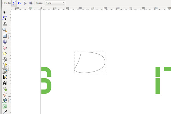171x114 pixels.
Task: Select the Eraser tool
Action: click(5, 95)
